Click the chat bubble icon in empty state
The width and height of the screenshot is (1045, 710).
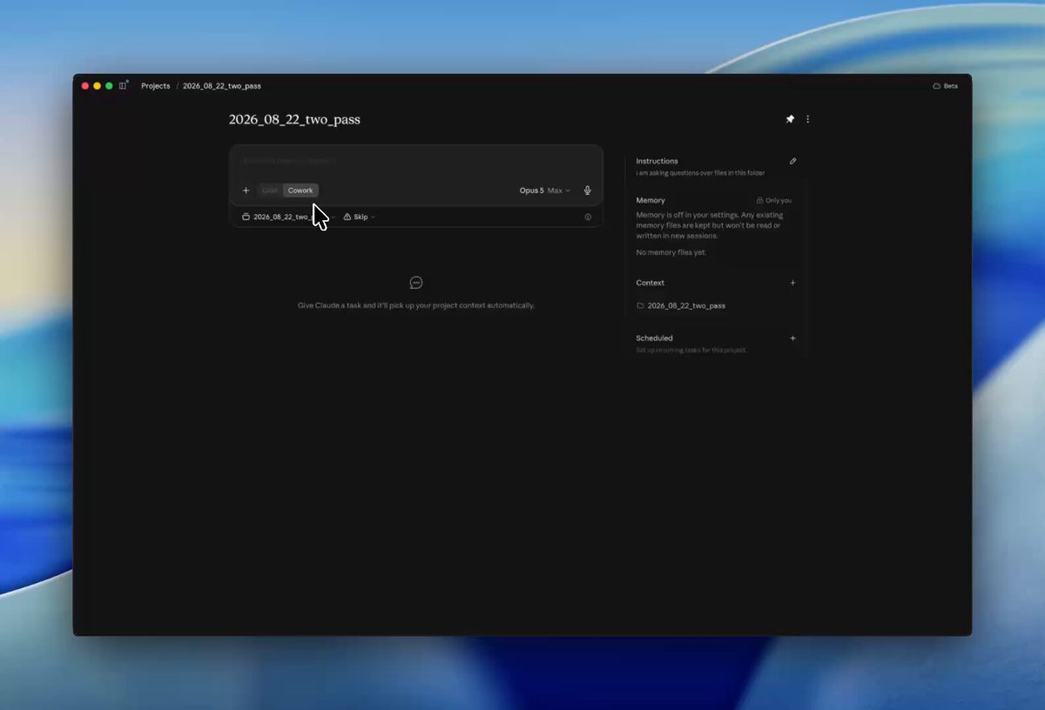(x=416, y=283)
